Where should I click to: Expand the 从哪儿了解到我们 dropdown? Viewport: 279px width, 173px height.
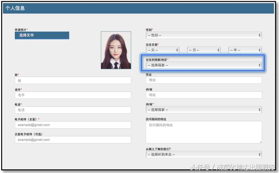[x=204, y=154]
